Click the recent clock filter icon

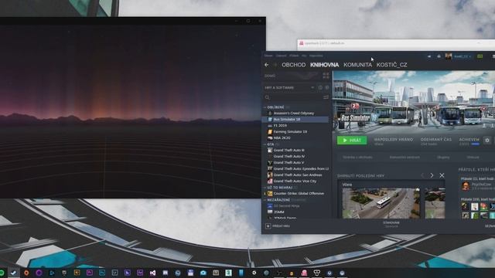tap(320, 87)
